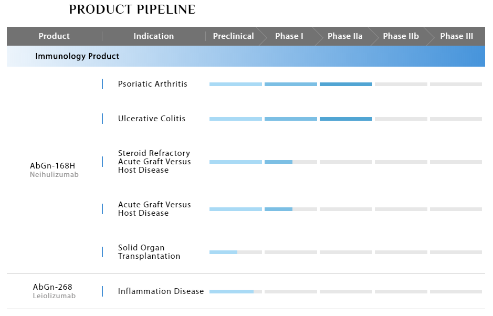
Task: Click the Inflammation Disease indication
Action: pyautogui.click(x=161, y=291)
